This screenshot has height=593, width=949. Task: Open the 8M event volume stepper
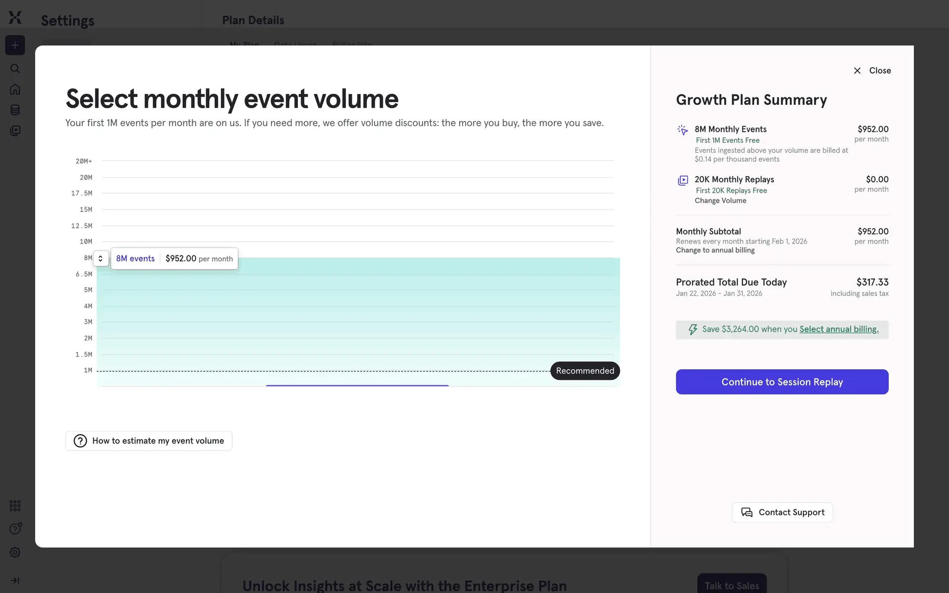tap(100, 258)
